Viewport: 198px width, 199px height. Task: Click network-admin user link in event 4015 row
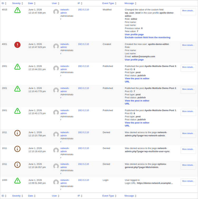65,11
